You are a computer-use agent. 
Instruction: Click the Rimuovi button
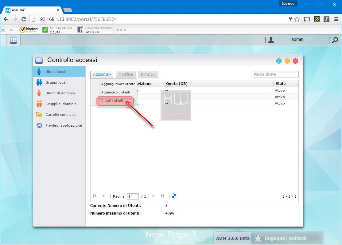(x=148, y=74)
